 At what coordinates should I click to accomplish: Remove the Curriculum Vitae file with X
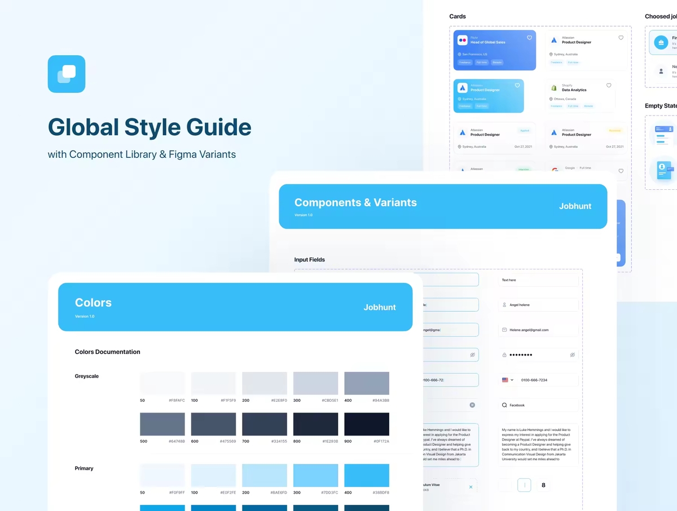pos(471,487)
